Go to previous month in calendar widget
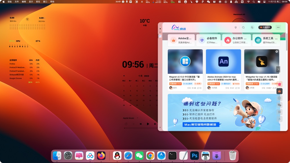This screenshot has width=290, height=163. click(x=124, y=76)
